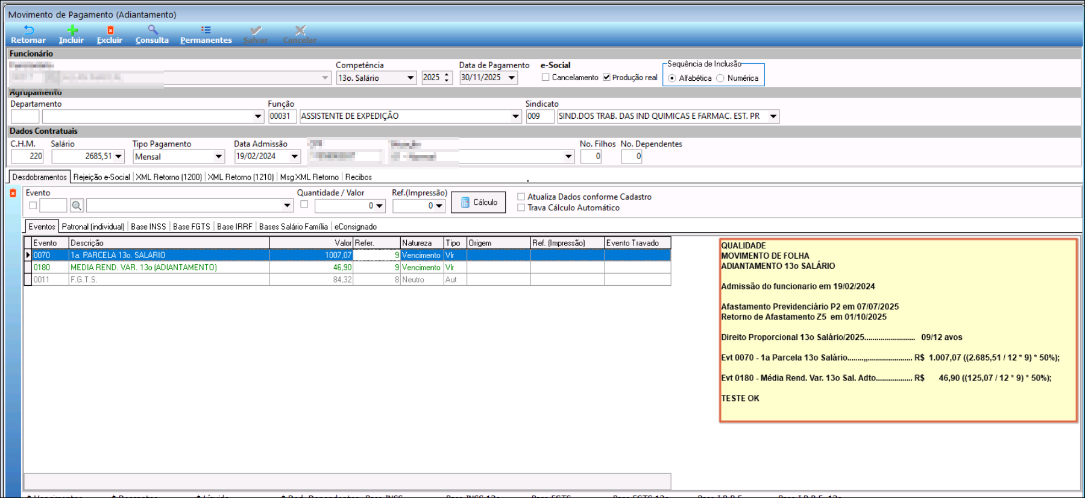
Task: Open the Permanentes list icon
Action: 206,30
